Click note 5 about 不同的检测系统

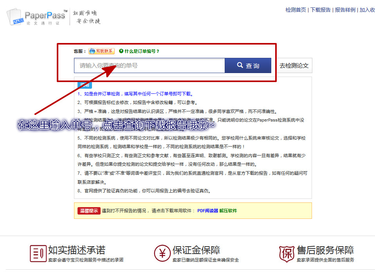pyautogui.click(x=191, y=142)
